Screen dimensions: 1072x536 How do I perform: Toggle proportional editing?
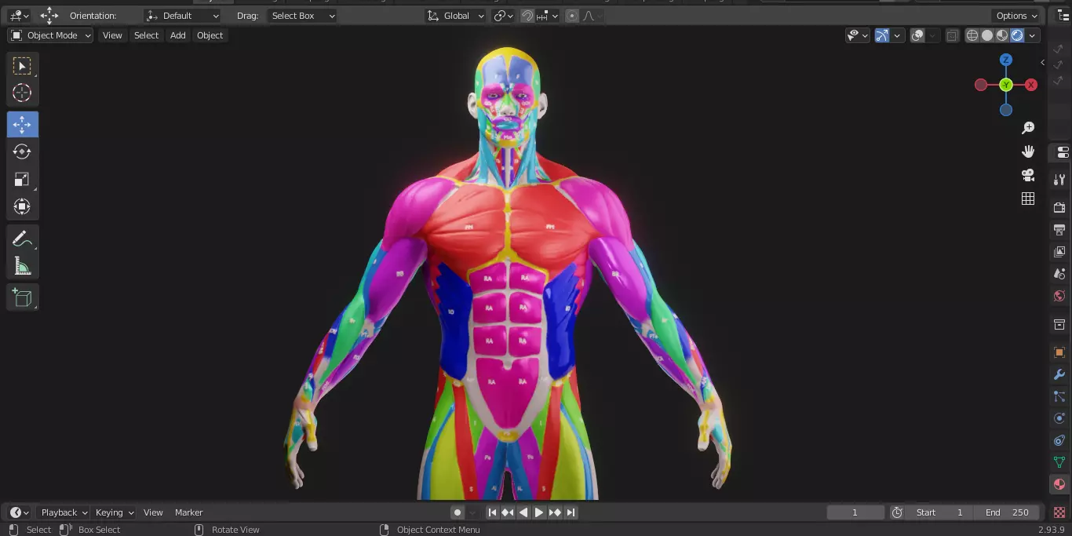571,16
